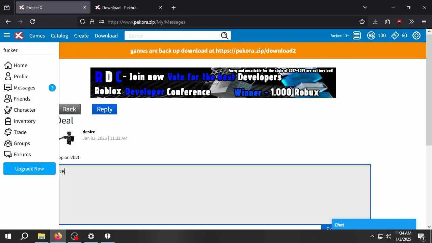Viewport: 432px width, 243px height.
Task: Click the Project X logo icon
Action: [x=19, y=35]
